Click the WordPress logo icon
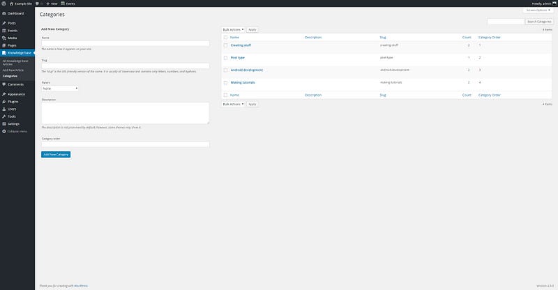The height and width of the screenshot is (290, 558). [x=4, y=3]
